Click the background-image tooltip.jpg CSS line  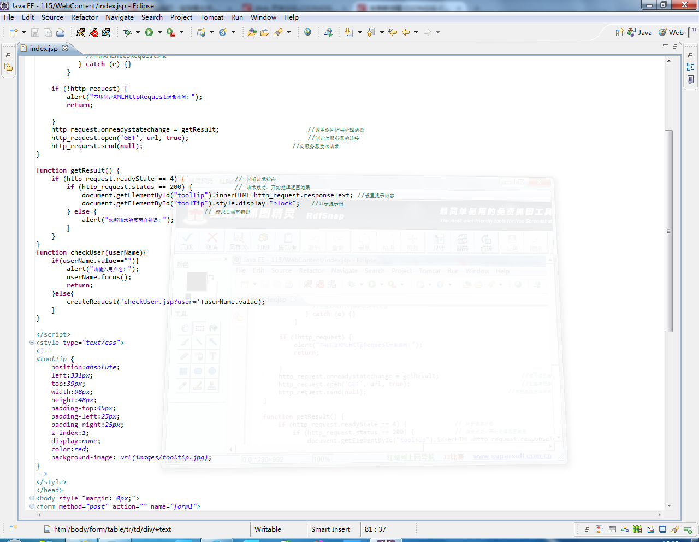point(131,457)
